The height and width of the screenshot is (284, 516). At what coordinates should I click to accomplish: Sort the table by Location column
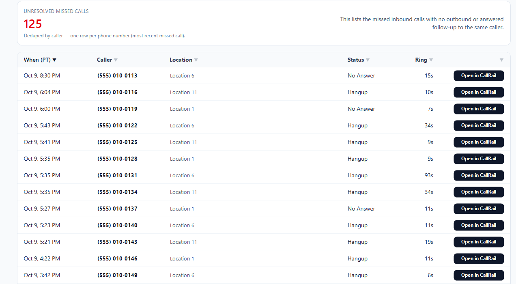click(184, 60)
